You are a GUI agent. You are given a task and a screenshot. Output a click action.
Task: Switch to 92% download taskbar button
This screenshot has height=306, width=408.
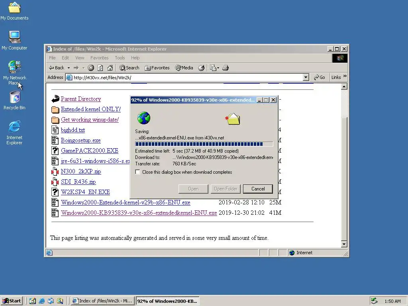[x=168, y=301]
